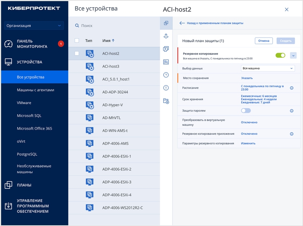
Task: Click the device icon for ACI_5.0.1_host1
Action: [x=90, y=79]
